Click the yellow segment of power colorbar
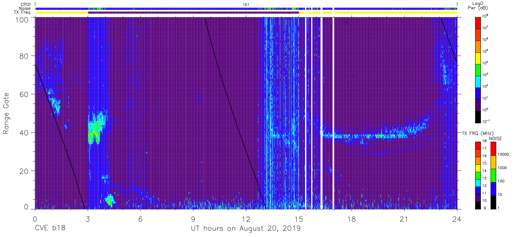Image resolution: width=514 pixels, height=237 pixels. pos(478,58)
